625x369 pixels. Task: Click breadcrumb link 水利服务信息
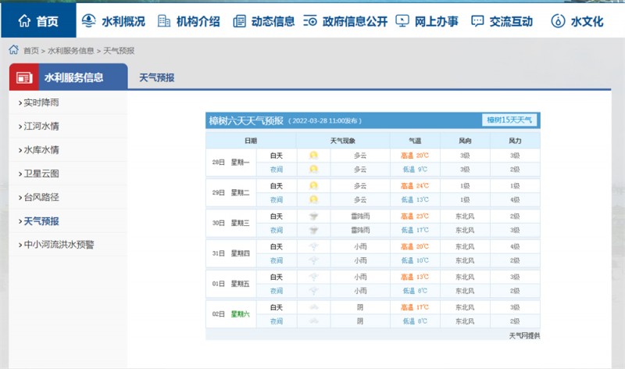point(70,51)
